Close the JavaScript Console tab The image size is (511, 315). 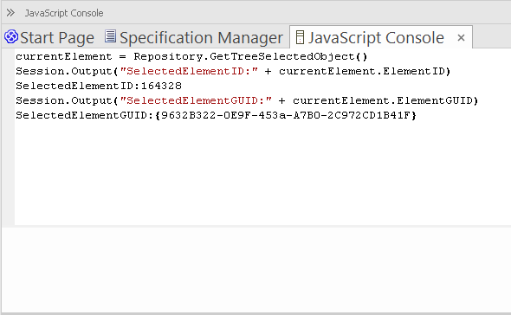click(461, 38)
